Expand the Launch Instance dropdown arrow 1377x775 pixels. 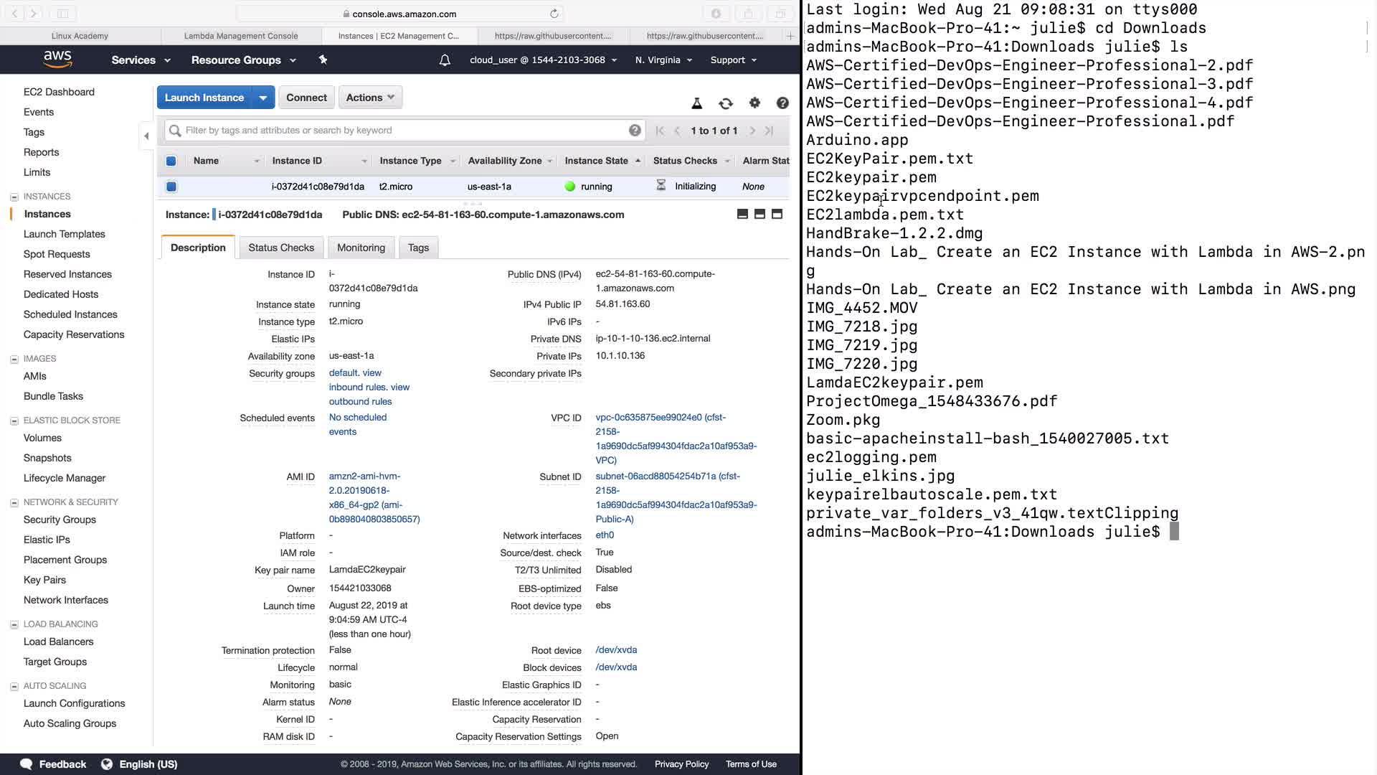click(x=263, y=98)
